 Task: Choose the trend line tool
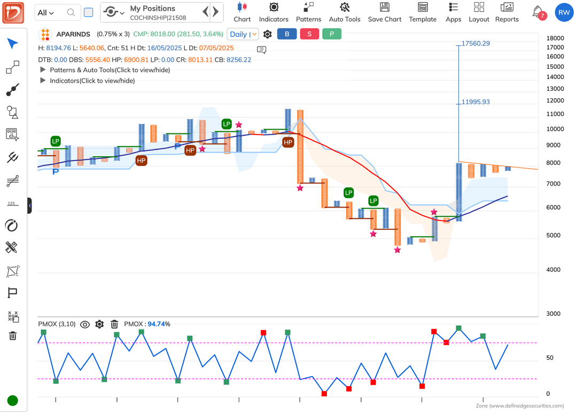point(12,90)
